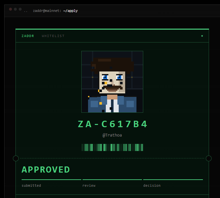Screen dimensions: 220x198
Task: Click the third maximize window dot
Action: pyautogui.click(x=20, y=9)
